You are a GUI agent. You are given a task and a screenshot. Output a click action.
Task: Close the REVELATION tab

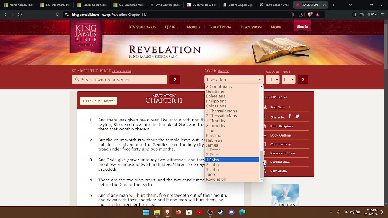[x=324, y=5]
